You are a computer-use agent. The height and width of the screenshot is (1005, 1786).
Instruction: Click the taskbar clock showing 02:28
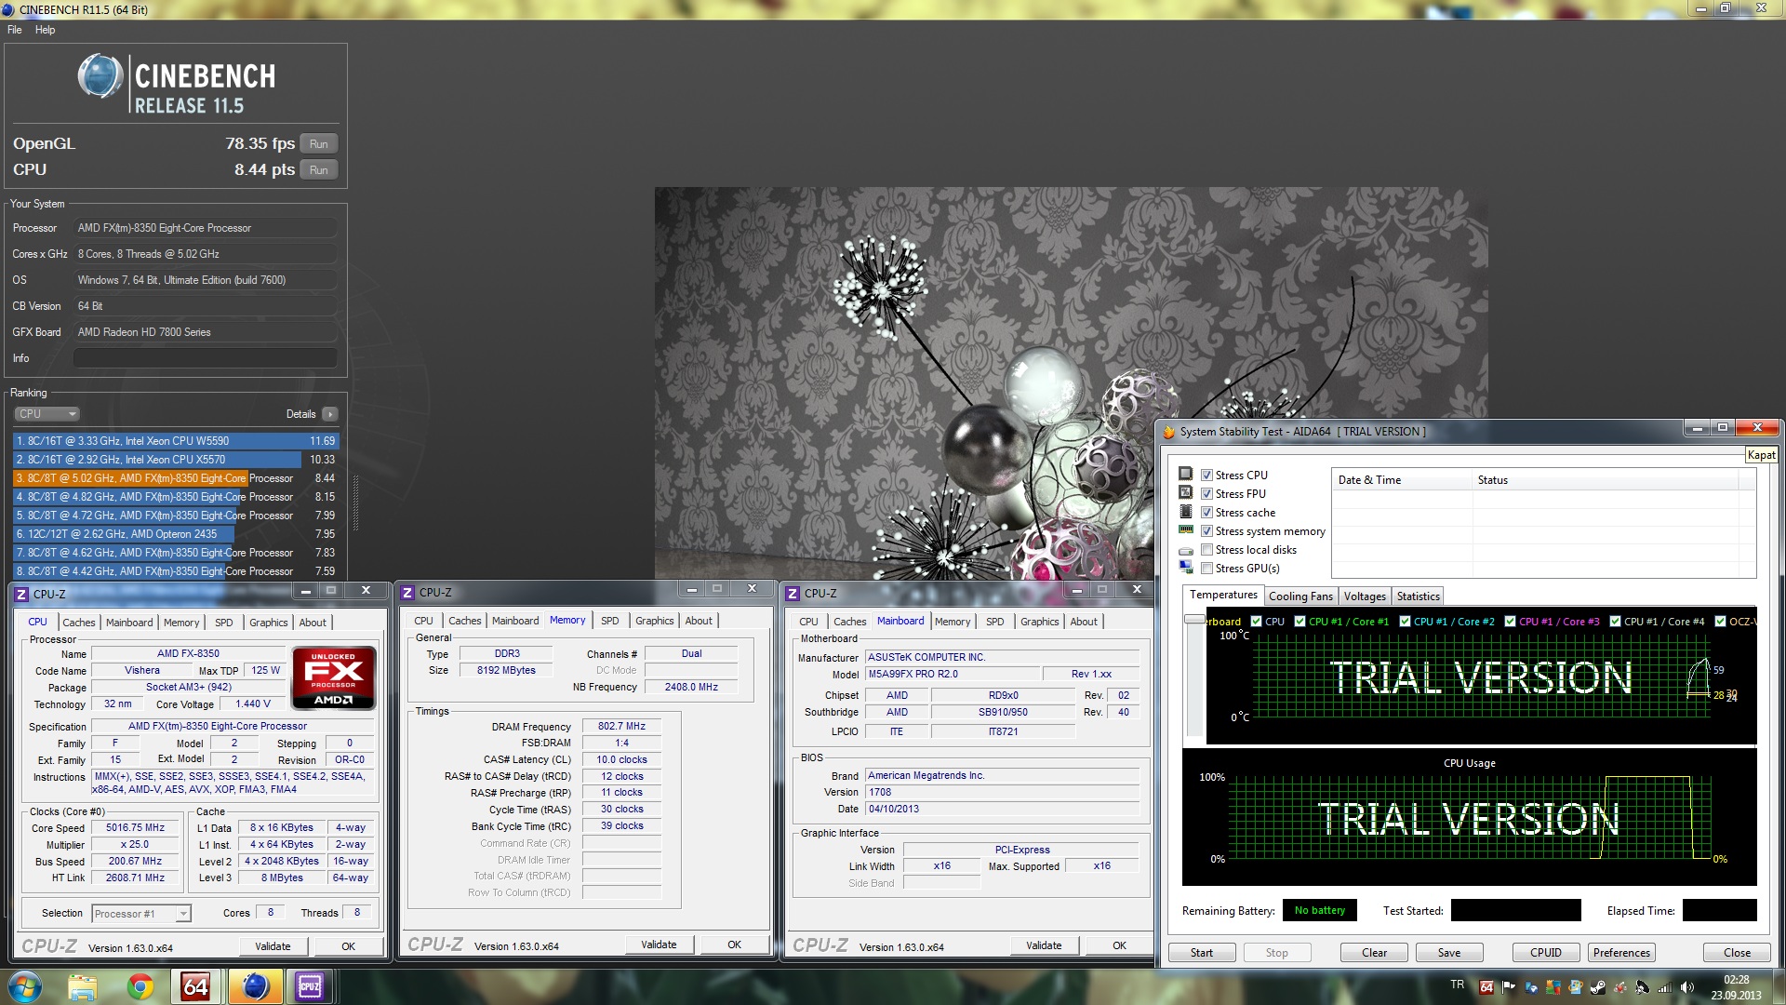(1736, 986)
